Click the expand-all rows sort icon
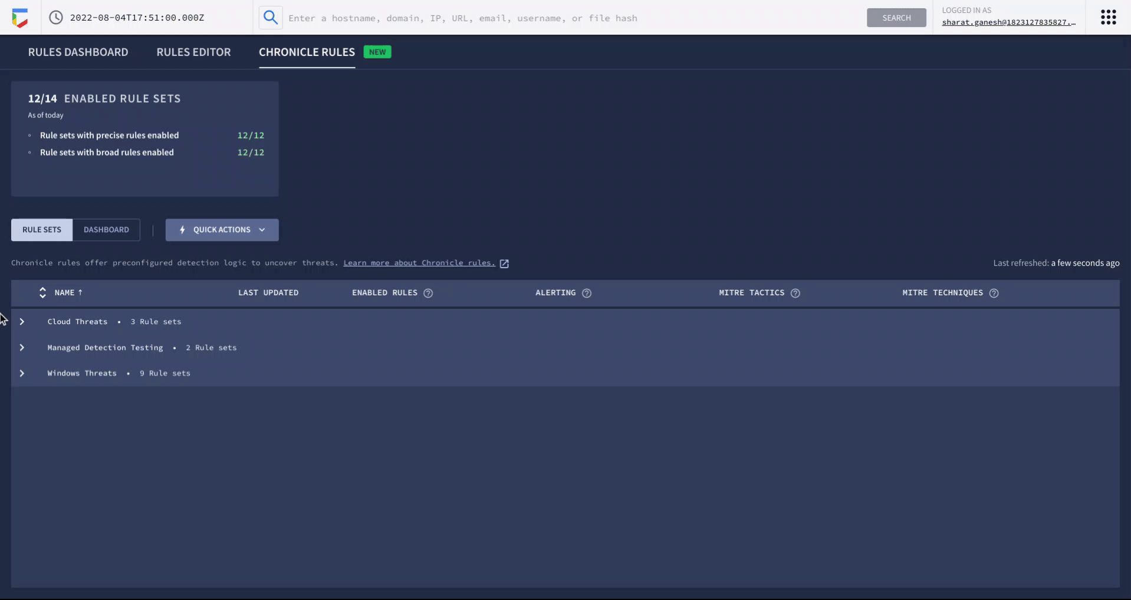 (42, 292)
